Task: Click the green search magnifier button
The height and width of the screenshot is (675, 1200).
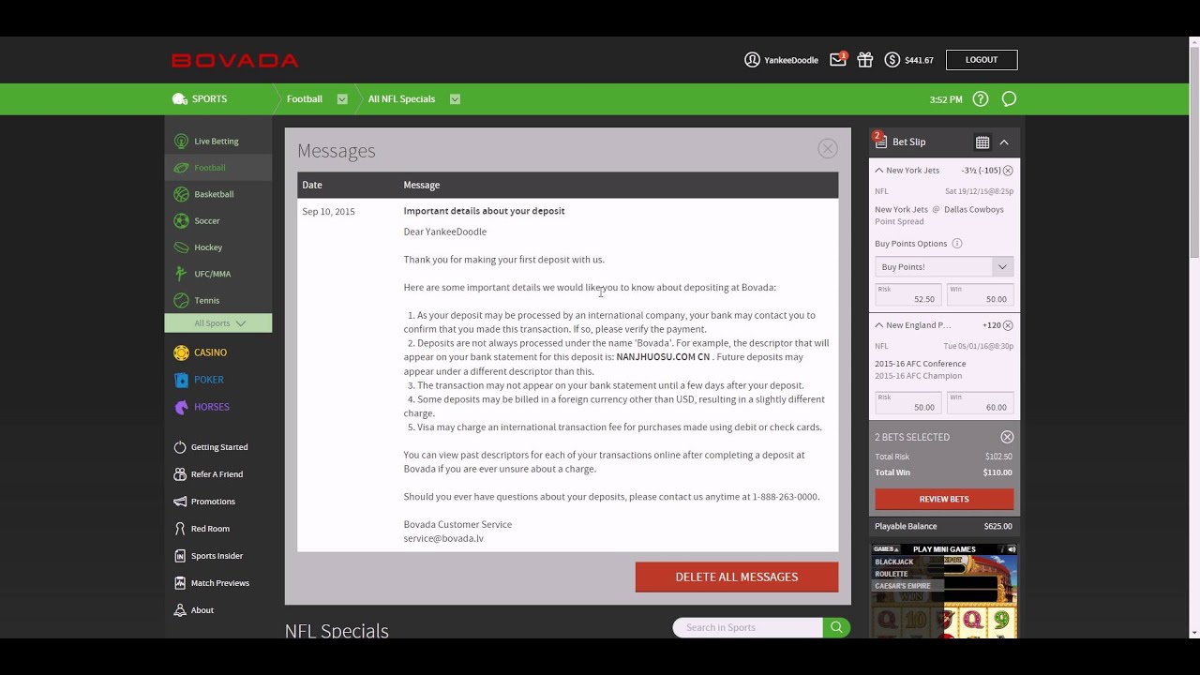Action: coord(836,627)
